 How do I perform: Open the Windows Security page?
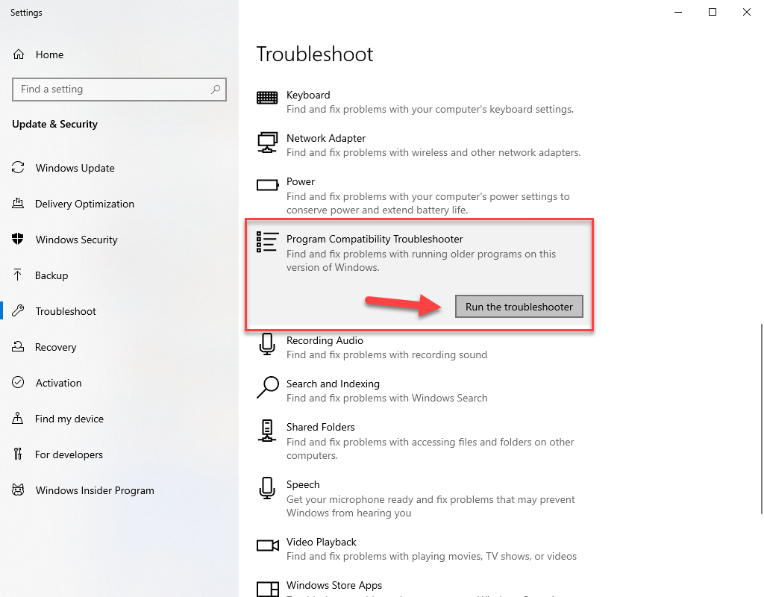77,240
